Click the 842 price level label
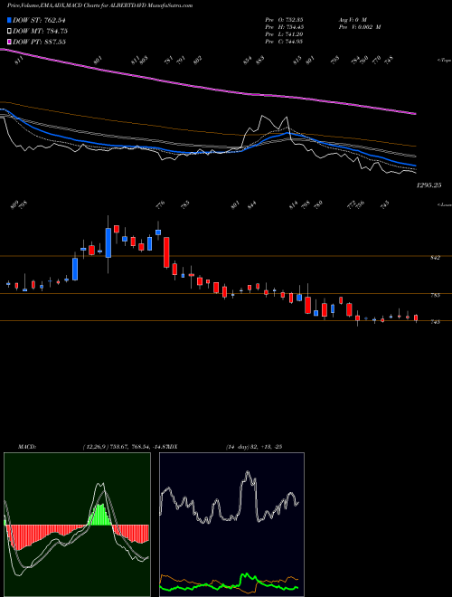 (436, 258)
